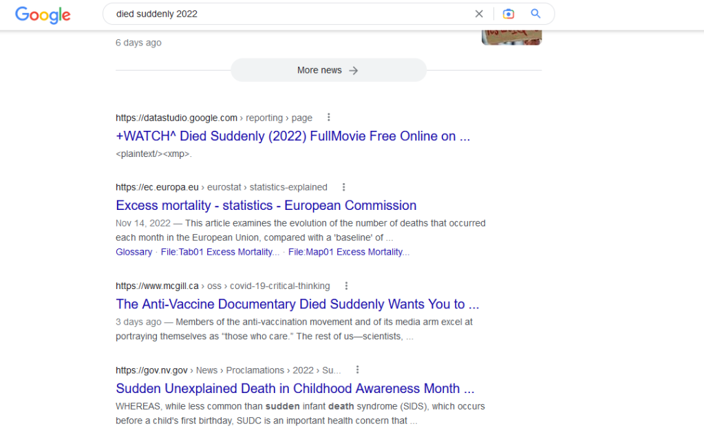The image size is (704, 446).
Task: Open three-dot menu for datastudio.google.com result
Action: pos(329,118)
